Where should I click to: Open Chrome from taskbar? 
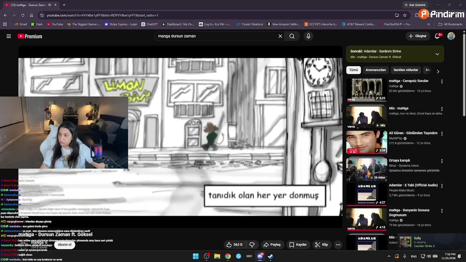click(x=228, y=256)
